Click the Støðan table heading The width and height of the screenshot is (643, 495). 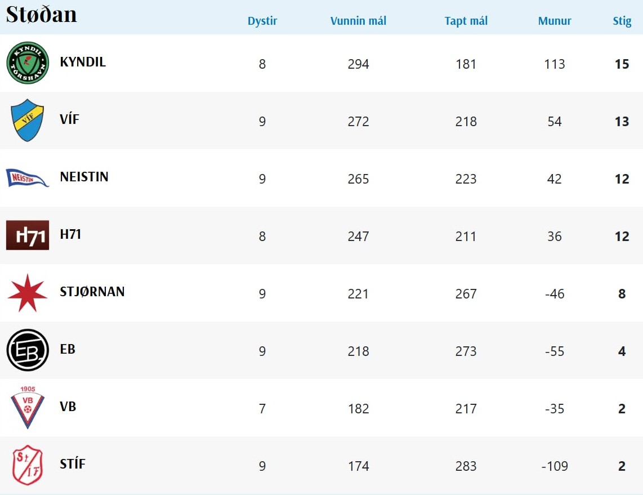click(41, 15)
